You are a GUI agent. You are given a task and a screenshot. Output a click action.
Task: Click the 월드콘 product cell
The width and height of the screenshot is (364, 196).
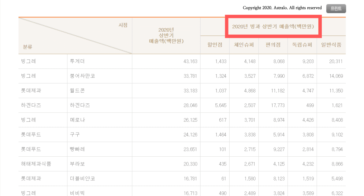click(77, 91)
